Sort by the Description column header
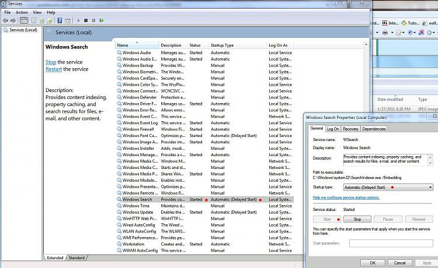 (173, 45)
